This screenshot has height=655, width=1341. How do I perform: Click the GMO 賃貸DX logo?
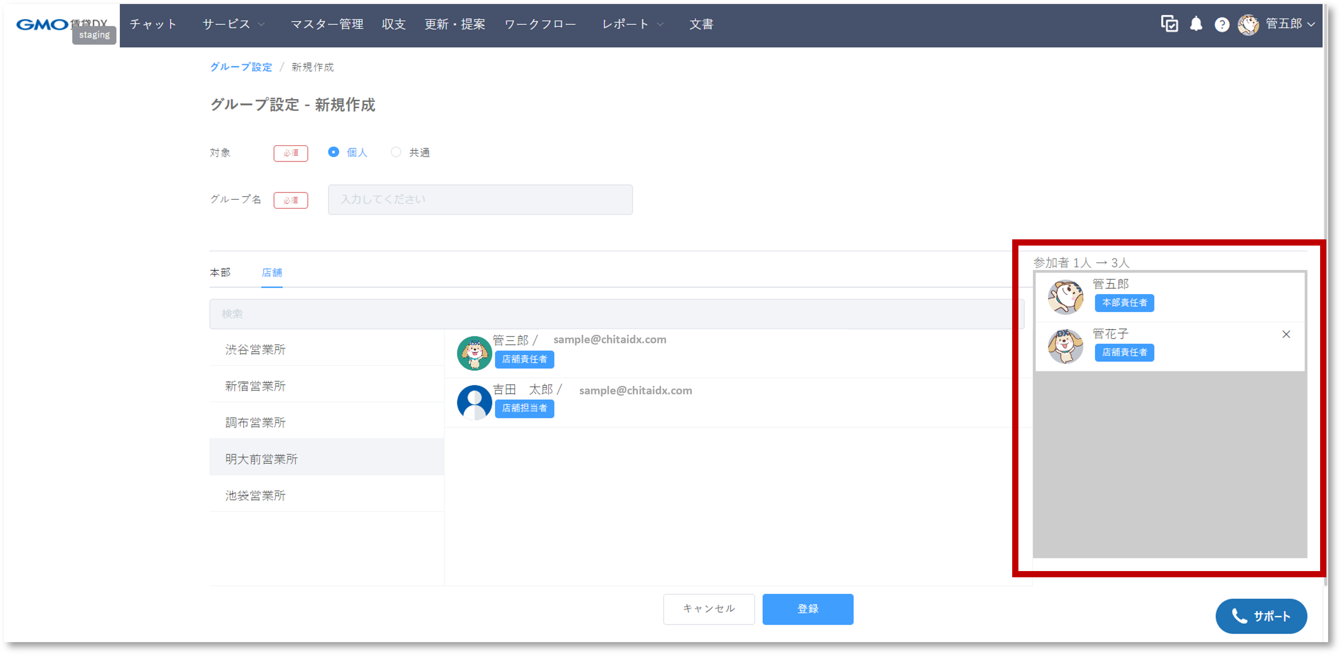pos(43,24)
